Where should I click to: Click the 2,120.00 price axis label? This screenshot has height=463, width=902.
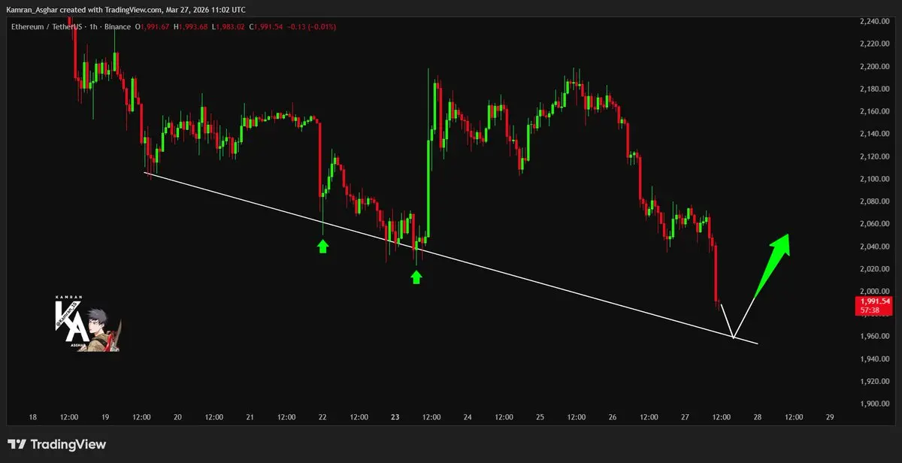click(x=874, y=156)
